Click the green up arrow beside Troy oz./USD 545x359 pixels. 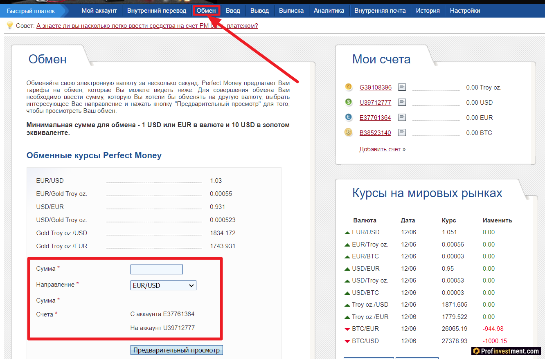pyautogui.click(x=347, y=305)
